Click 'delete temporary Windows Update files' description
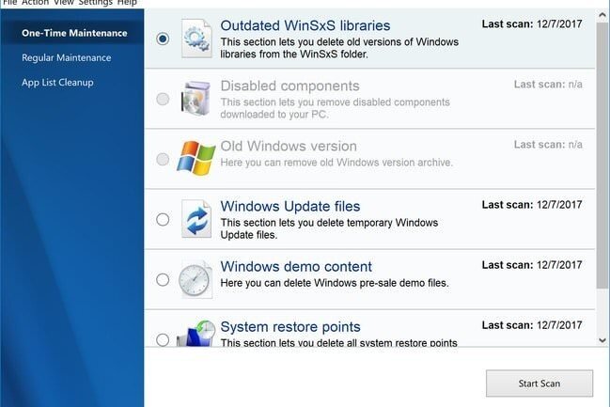The image size is (610, 407). [x=329, y=228]
